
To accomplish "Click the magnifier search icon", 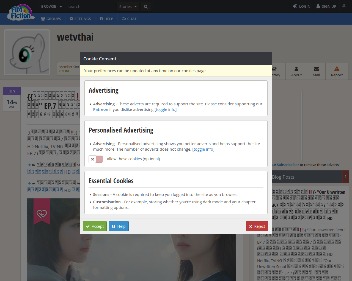I will (x=146, y=6).
